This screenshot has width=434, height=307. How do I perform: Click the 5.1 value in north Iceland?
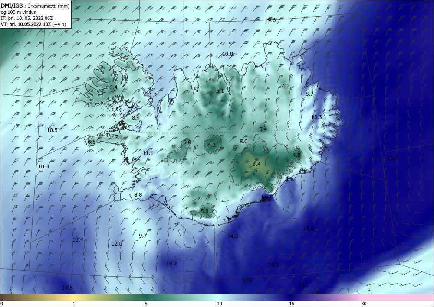click(220, 90)
